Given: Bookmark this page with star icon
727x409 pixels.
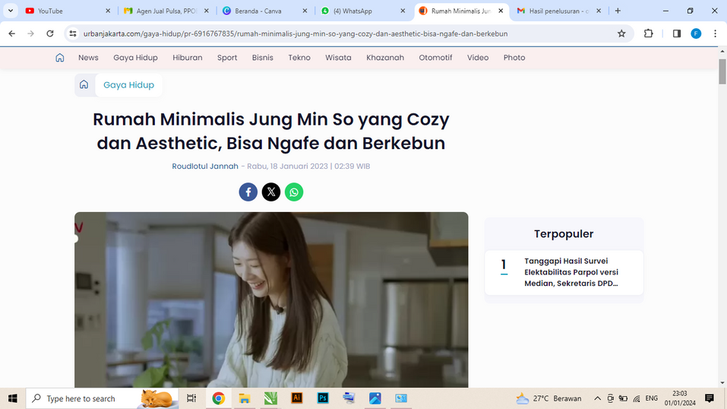Looking at the screenshot, I should click(621, 33).
